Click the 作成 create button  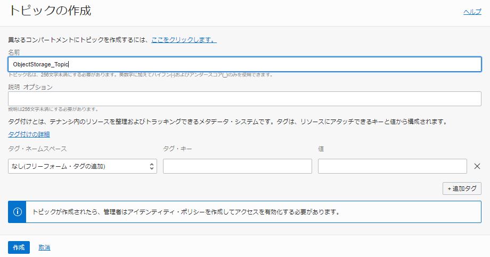pyautogui.click(x=19, y=247)
